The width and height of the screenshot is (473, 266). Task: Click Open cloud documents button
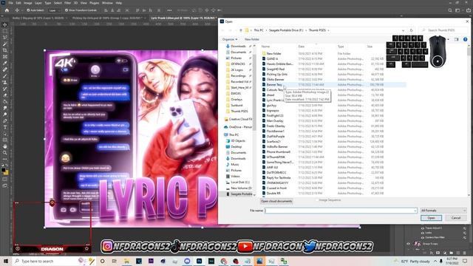276,201
